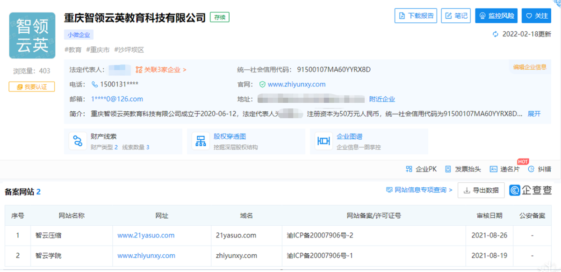Click the 公安备案 column header
This screenshot has height=272, width=561.
coord(532,215)
